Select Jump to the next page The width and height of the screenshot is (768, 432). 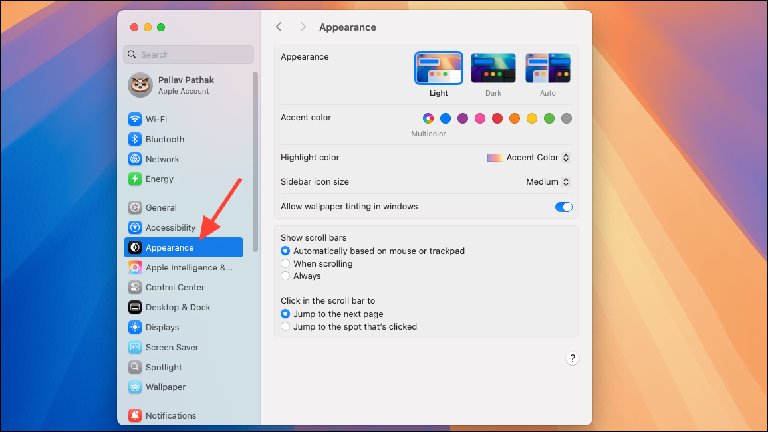click(x=285, y=314)
